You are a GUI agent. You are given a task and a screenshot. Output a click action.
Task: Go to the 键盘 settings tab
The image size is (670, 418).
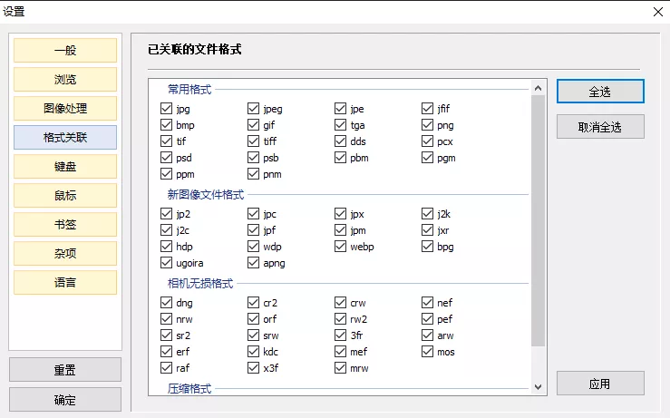pos(65,167)
